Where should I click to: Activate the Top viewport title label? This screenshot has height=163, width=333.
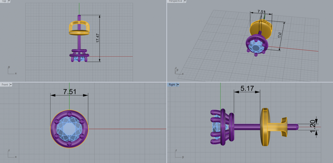pyautogui.click(x=4, y=1)
